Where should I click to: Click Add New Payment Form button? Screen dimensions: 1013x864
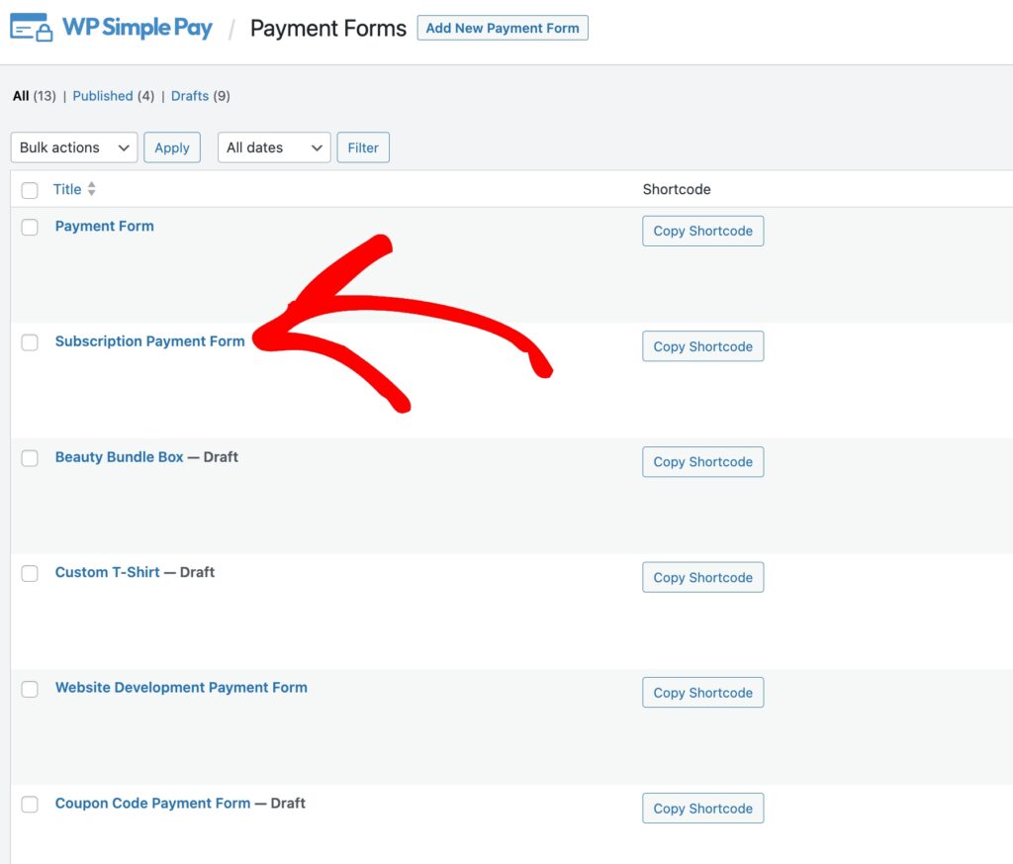[x=503, y=29]
